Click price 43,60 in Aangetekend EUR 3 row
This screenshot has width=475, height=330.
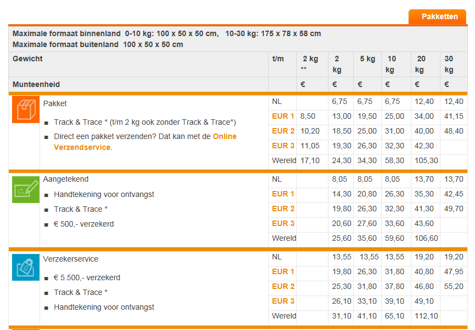pos(424,224)
